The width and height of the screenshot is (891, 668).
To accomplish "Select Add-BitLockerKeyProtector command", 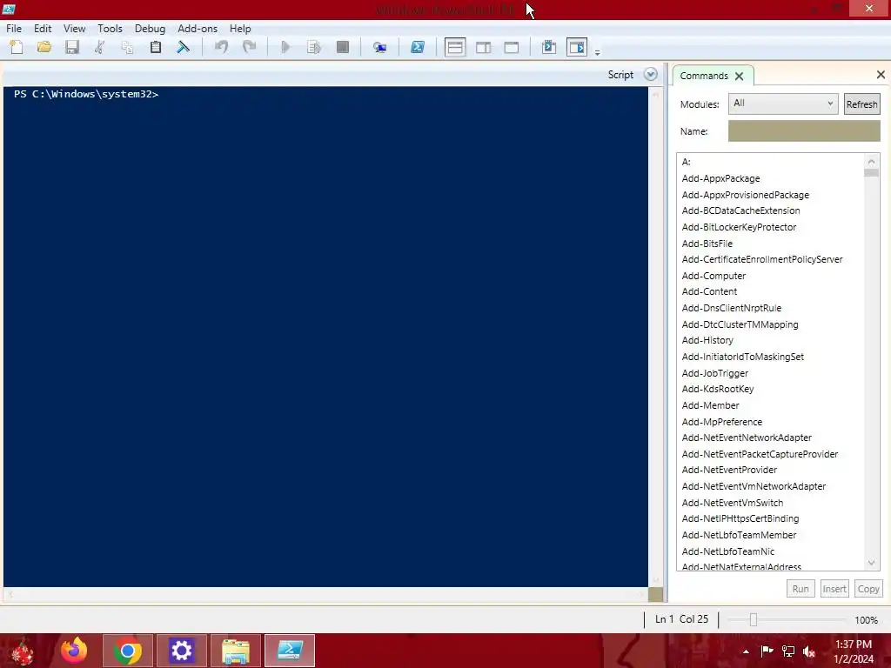I will coord(739,227).
